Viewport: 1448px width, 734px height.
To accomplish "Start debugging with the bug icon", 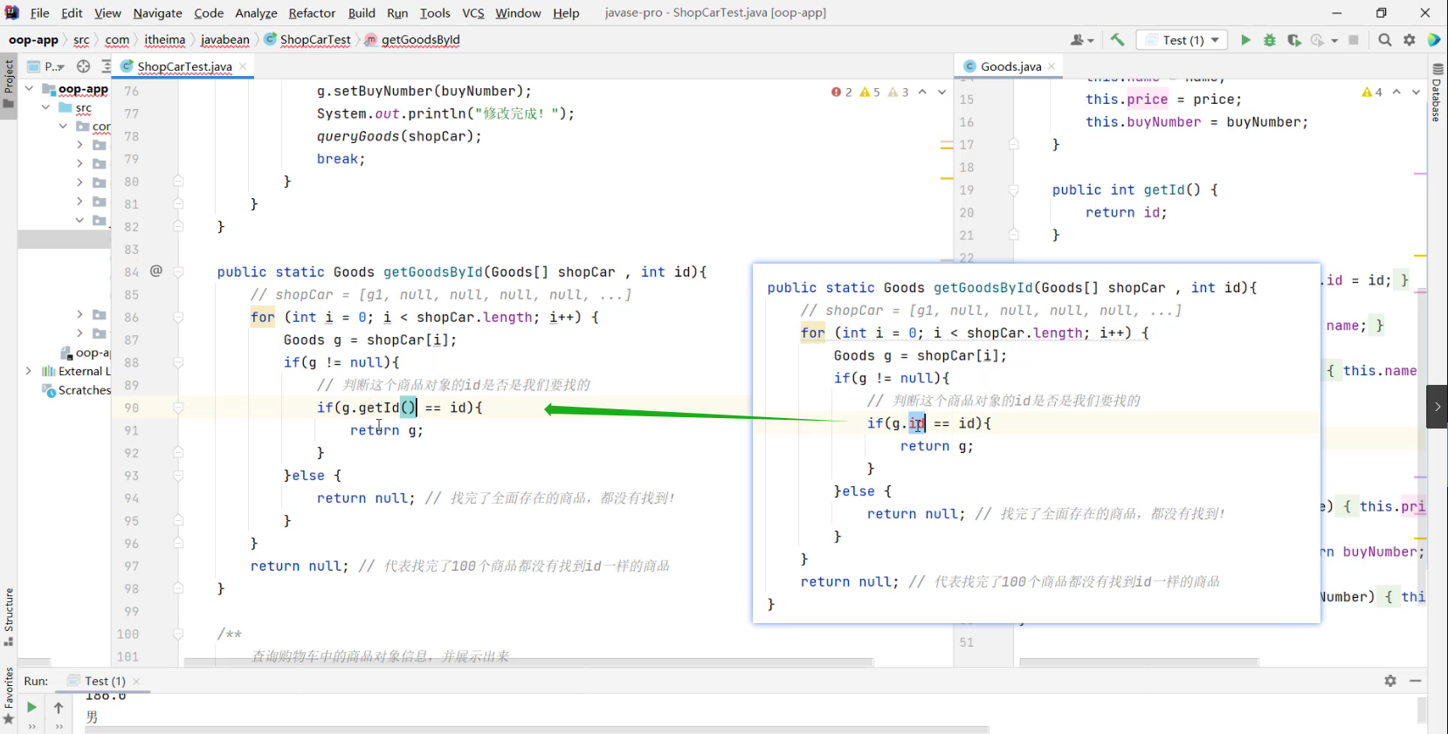I will 1270,40.
